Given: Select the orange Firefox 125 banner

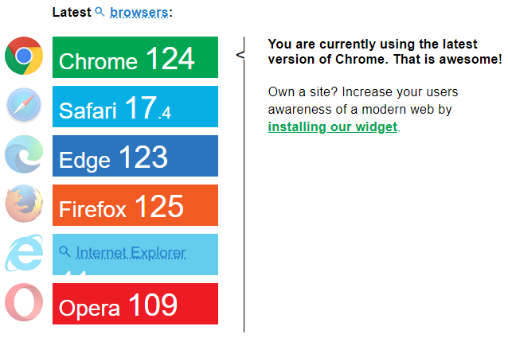Looking at the screenshot, I should point(135,206).
